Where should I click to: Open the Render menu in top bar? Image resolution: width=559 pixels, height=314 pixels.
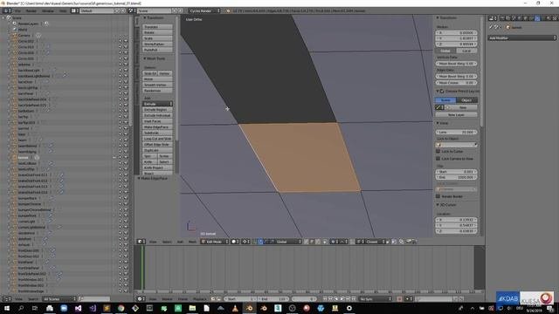coord(31,10)
